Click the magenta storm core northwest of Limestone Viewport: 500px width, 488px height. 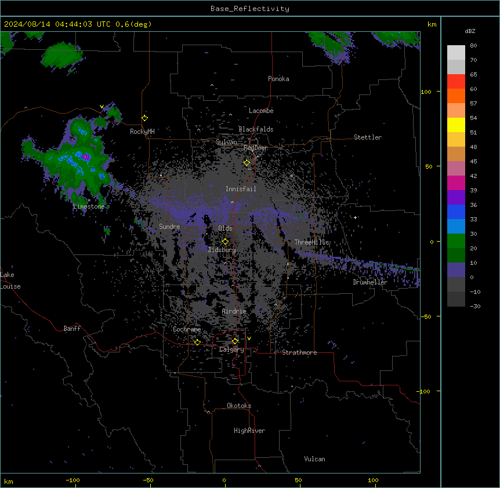(86, 156)
